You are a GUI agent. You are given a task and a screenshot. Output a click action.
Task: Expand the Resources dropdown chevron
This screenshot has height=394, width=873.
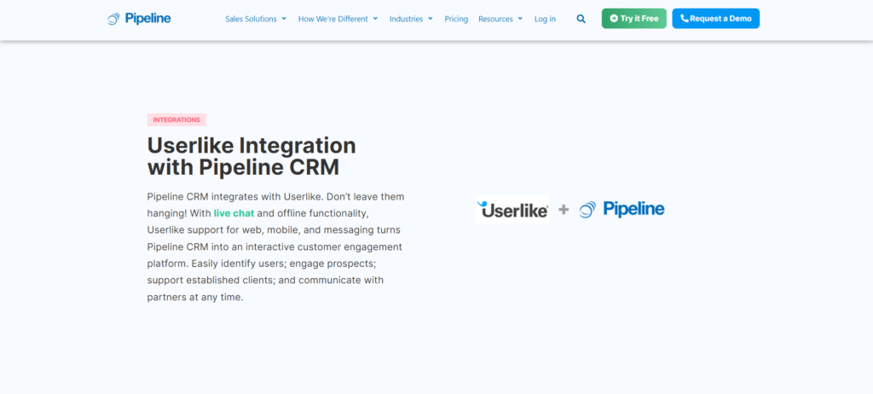(520, 19)
